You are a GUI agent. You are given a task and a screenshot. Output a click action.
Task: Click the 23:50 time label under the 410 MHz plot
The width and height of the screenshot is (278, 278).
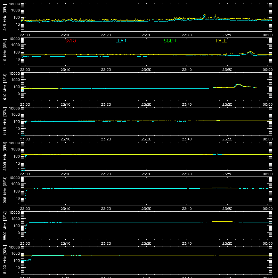227,70
